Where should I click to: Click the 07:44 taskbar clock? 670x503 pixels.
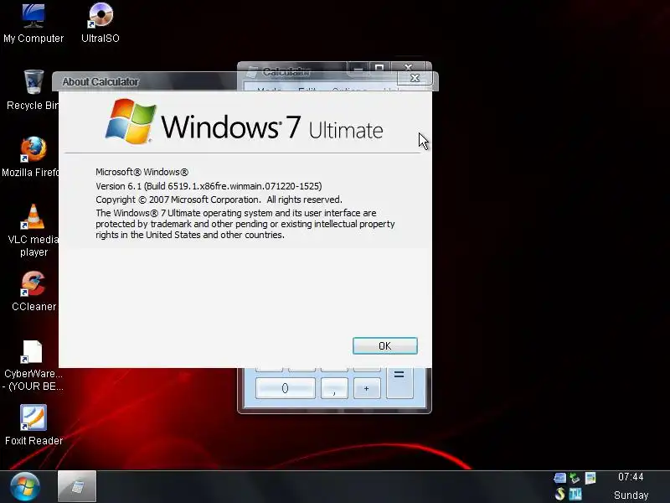631,477
